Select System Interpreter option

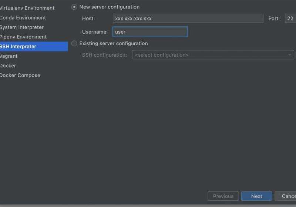22,27
